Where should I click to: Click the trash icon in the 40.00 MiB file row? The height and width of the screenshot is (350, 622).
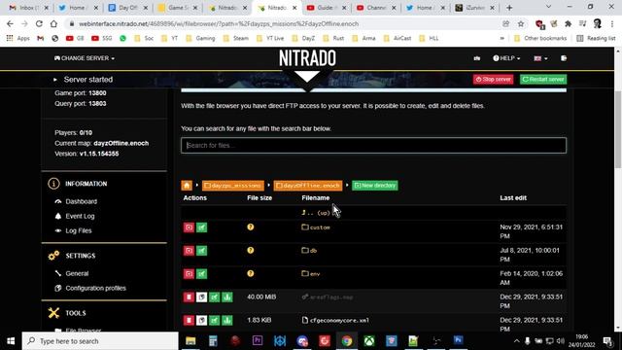[x=189, y=297]
